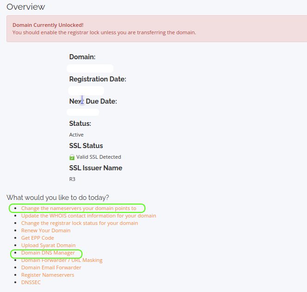Click Renew Your Domain
Screen dimensions: 307x292
pos(46,230)
